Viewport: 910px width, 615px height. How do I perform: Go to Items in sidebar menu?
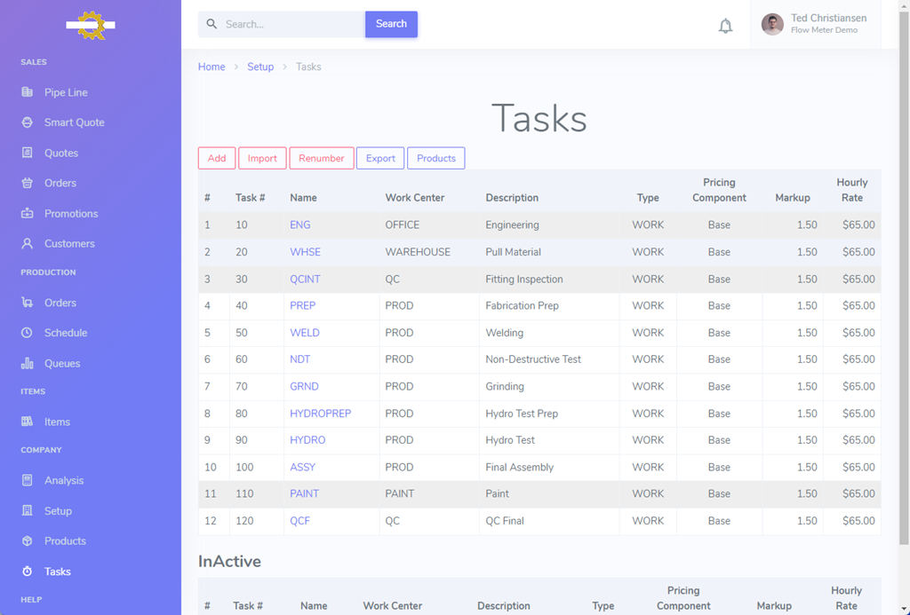(x=57, y=422)
